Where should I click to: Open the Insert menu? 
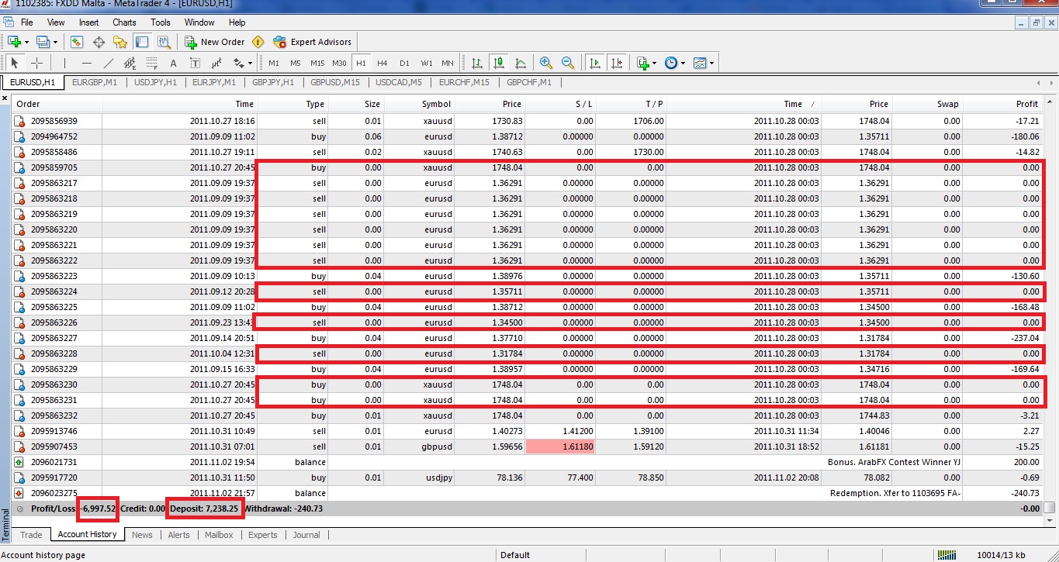pos(88,22)
